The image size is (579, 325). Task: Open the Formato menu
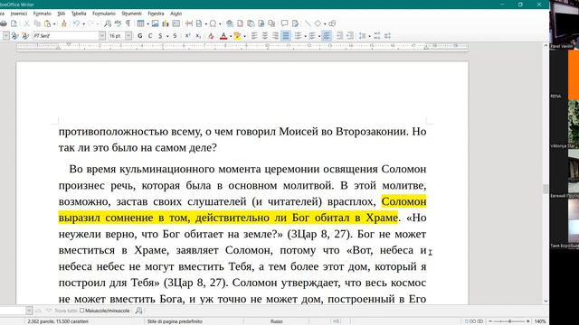[43, 14]
